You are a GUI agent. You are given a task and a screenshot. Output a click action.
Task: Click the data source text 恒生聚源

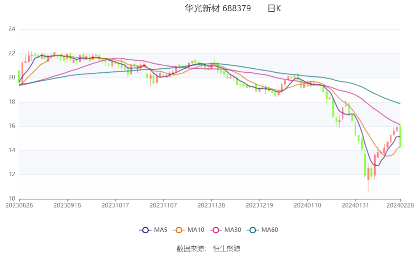click(x=227, y=249)
